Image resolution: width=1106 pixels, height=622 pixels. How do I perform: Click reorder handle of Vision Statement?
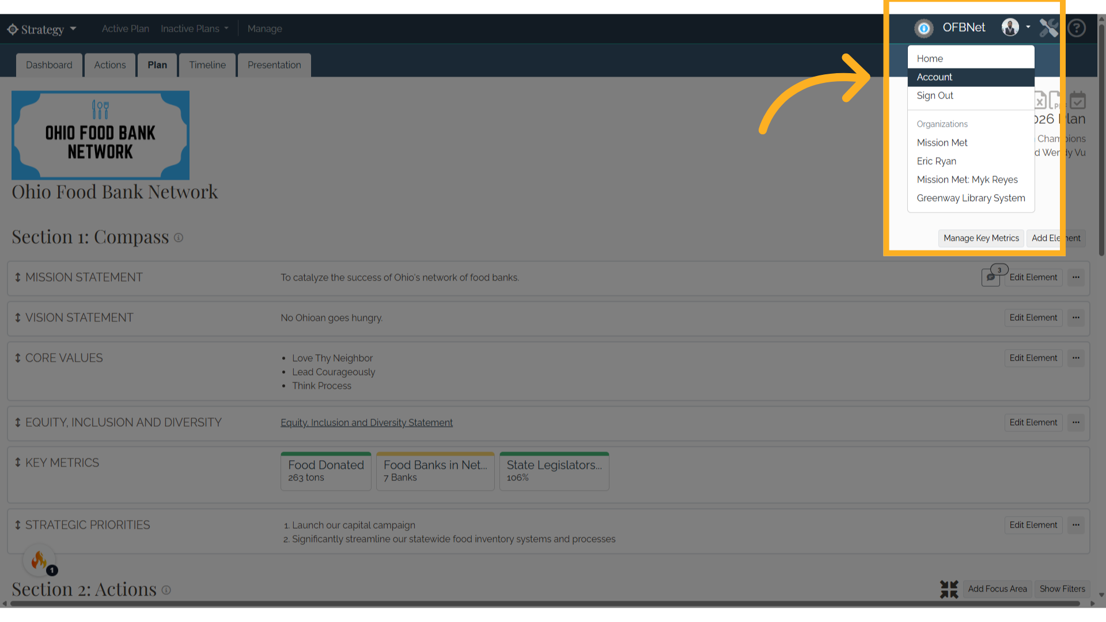[x=18, y=318]
